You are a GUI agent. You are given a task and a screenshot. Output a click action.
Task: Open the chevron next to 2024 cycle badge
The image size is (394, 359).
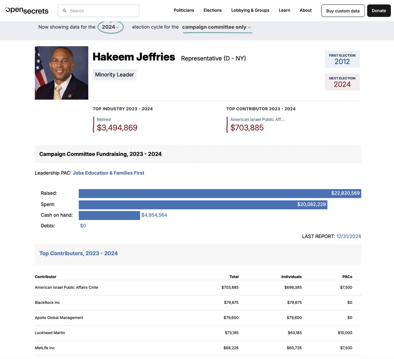(118, 28)
